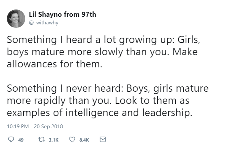Open the 49 replies count
The height and width of the screenshot is (153, 231).
[21, 140]
